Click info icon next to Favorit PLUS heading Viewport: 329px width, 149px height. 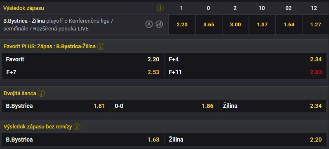pyautogui.click(x=101, y=47)
